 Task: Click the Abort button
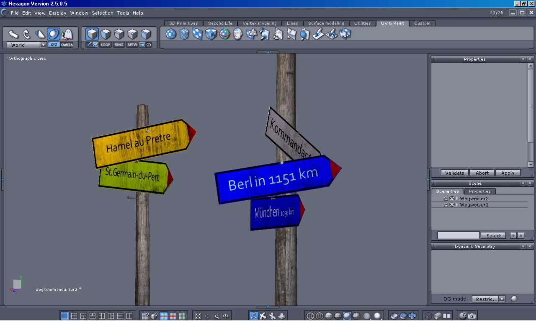482,173
